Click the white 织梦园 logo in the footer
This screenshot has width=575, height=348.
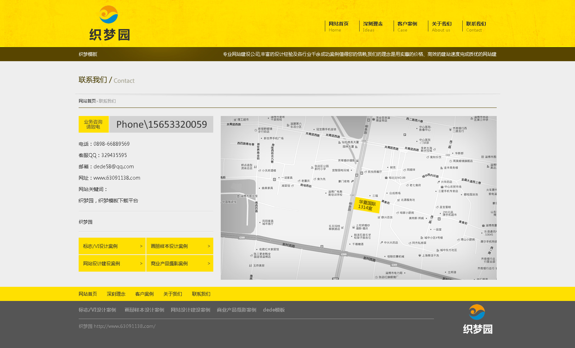tap(477, 319)
